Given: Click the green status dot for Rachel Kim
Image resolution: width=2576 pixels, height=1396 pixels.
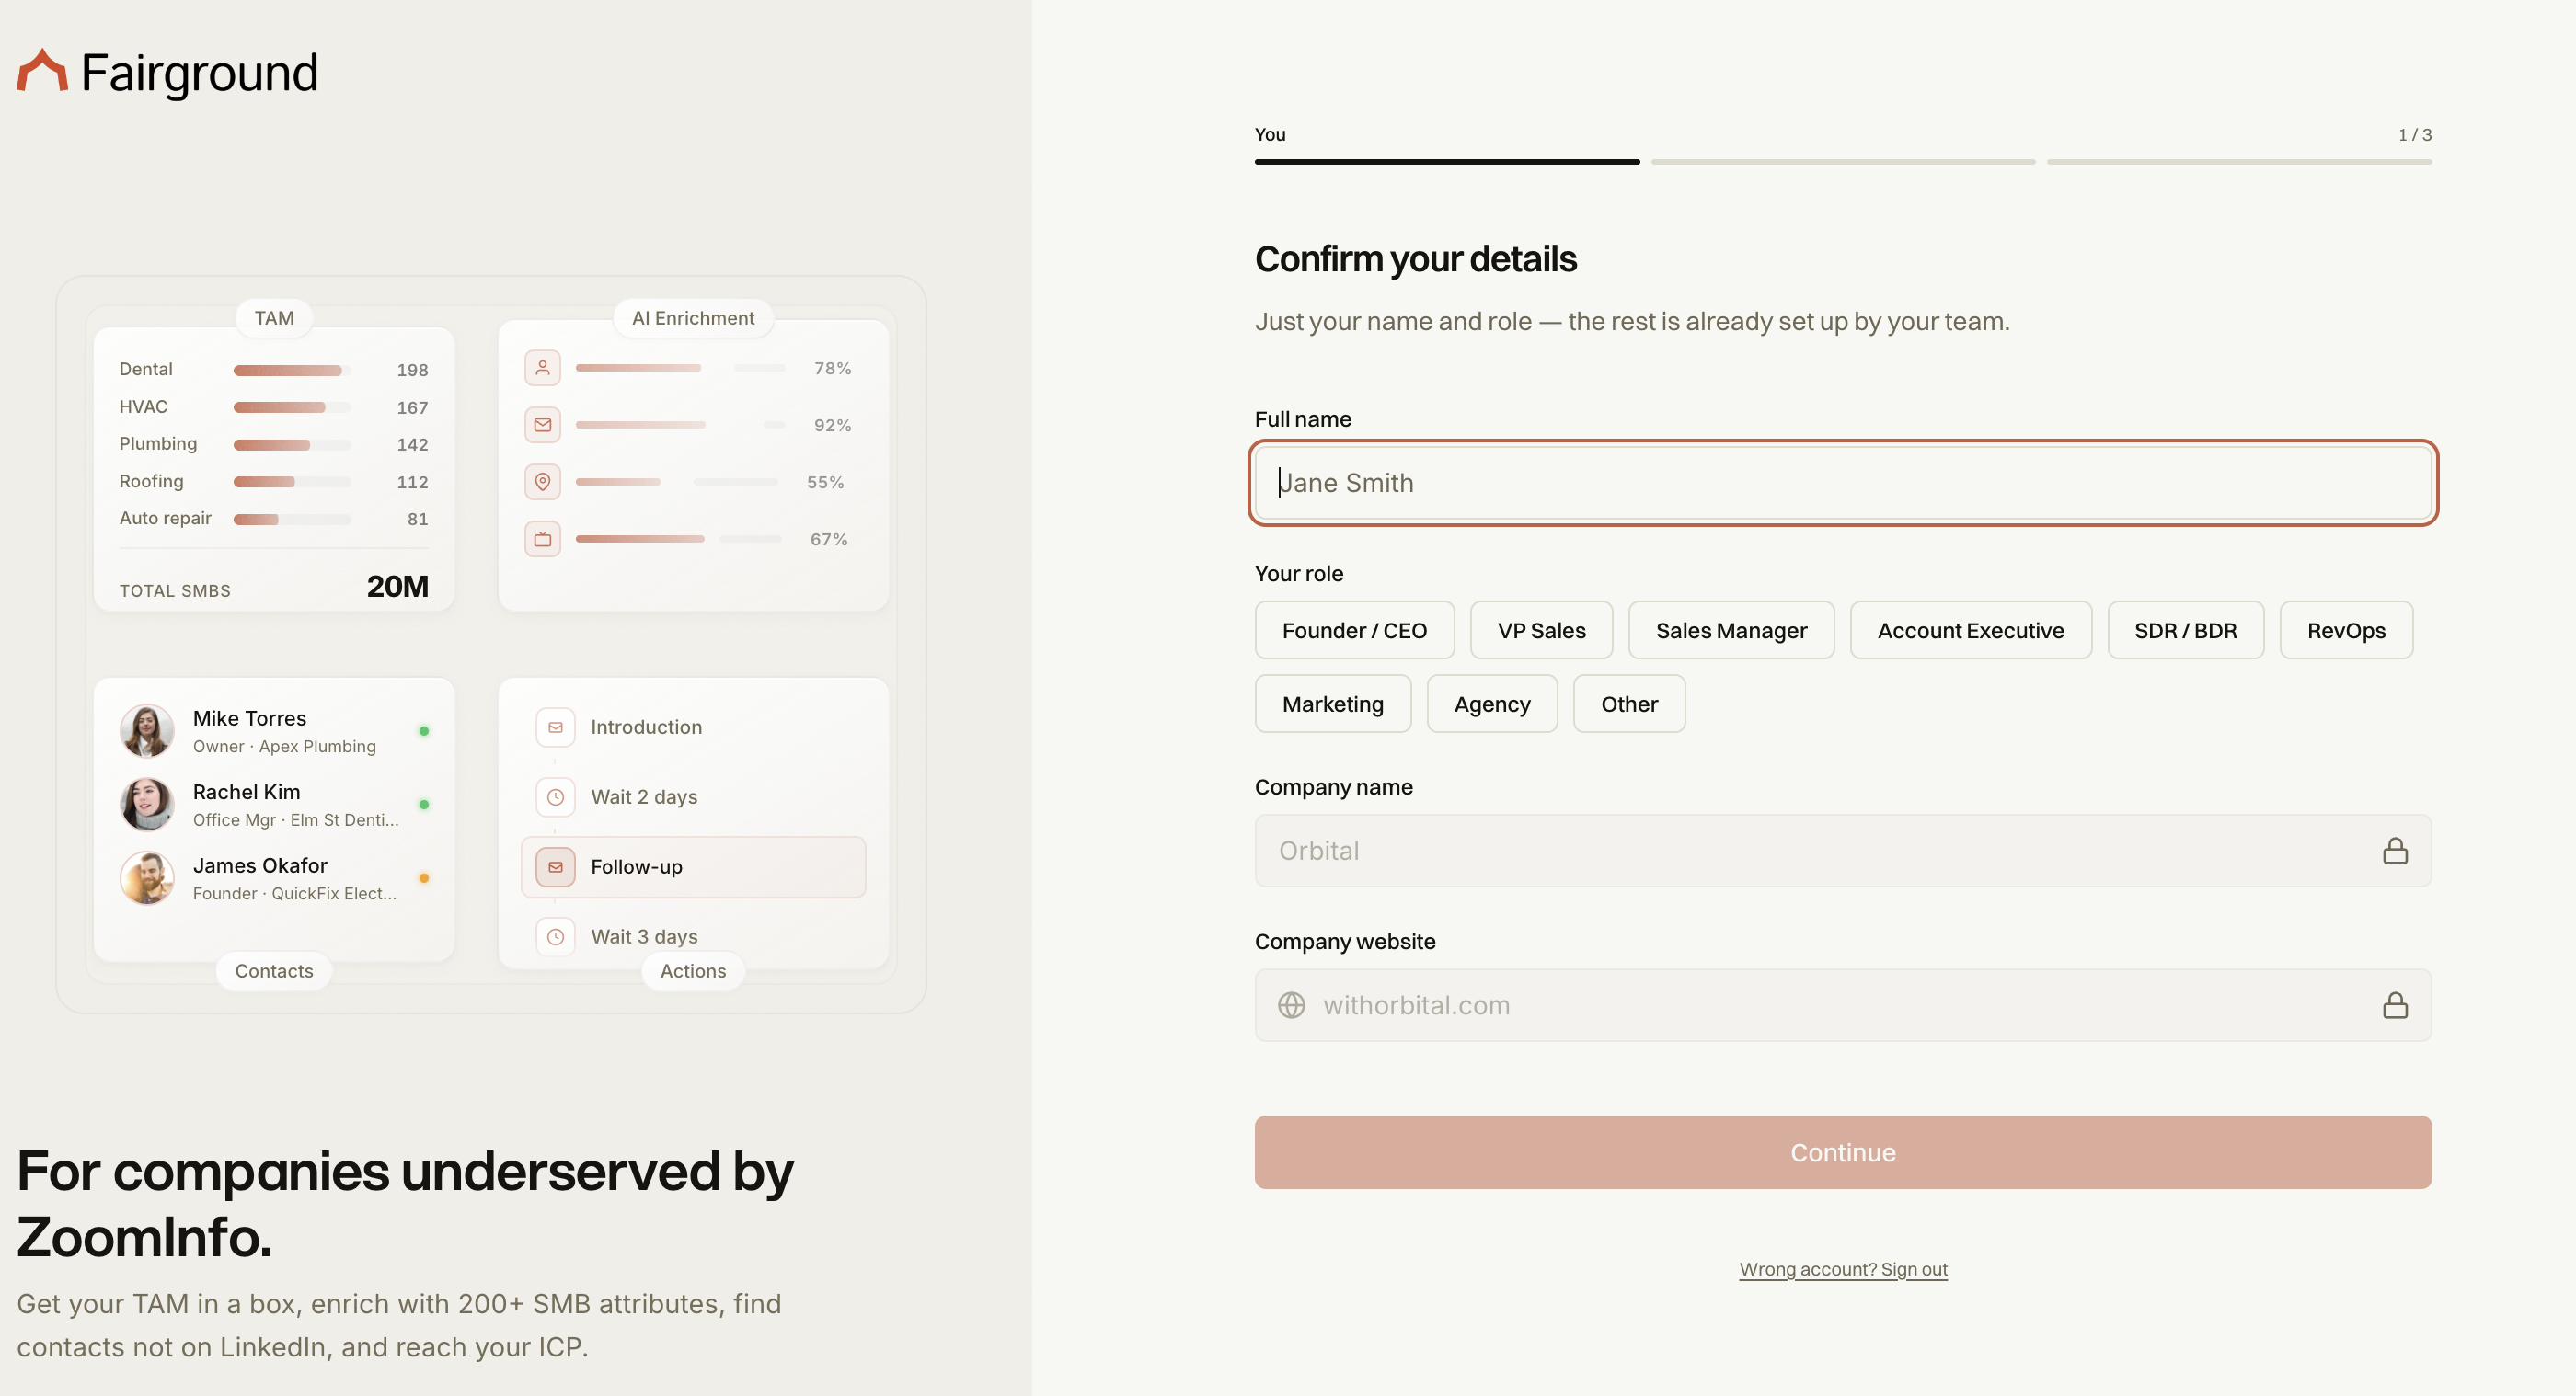Looking at the screenshot, I should click(424, 805).
